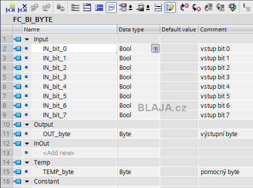This screenshot has width=253, height=188.
Task: Toggle free-form comments speech bubble icon
Action: 111,7
